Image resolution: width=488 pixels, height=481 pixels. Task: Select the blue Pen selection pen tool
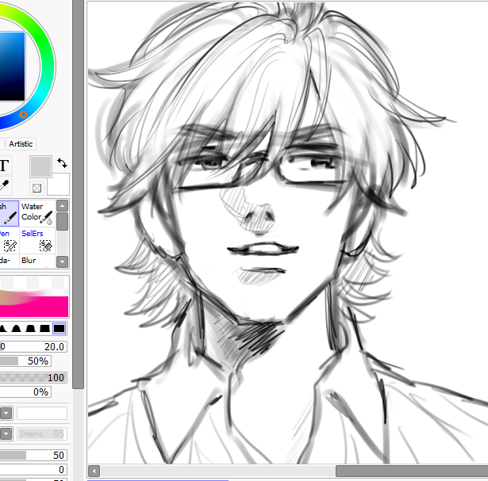point(9,241)
